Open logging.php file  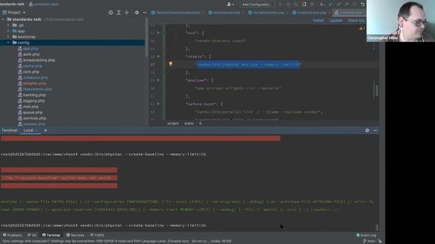tap(34, 101)
